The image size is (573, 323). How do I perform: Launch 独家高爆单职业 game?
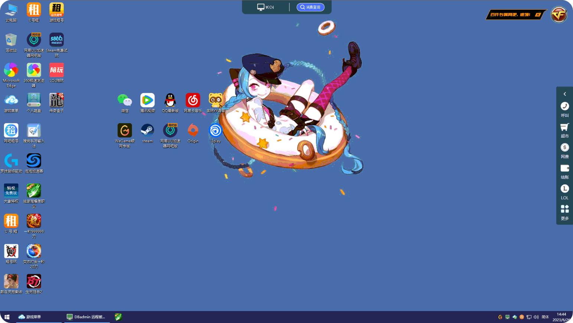pos(34,196)
